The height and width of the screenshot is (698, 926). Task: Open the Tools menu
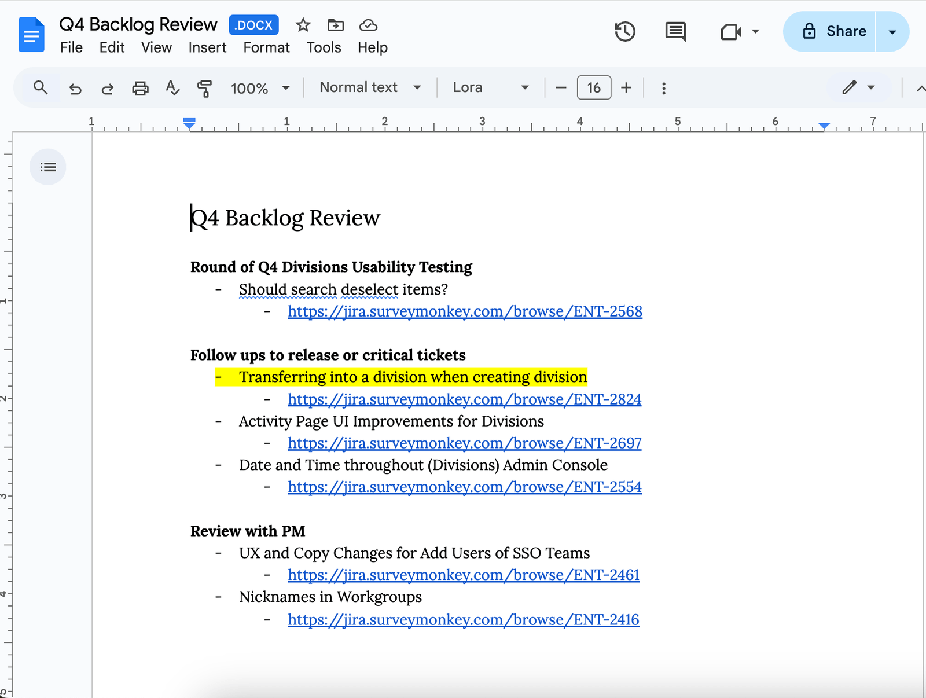pos(324,47)
